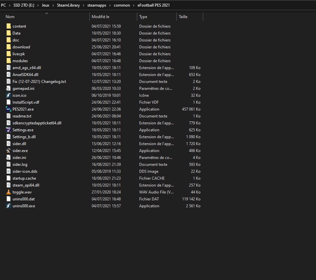Viewport: 316px width, 280px height.
Task: Click the Settings_b.dll file icon
Action: coord(9,137)
